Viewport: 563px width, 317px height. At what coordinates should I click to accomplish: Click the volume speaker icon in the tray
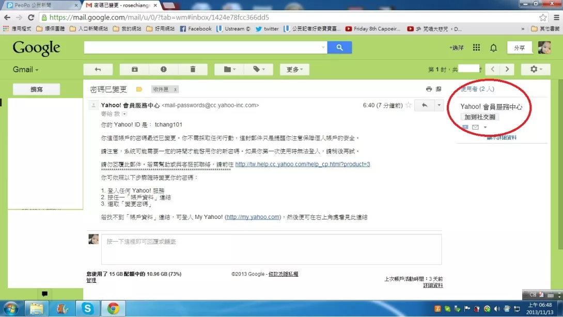[496, 309]
